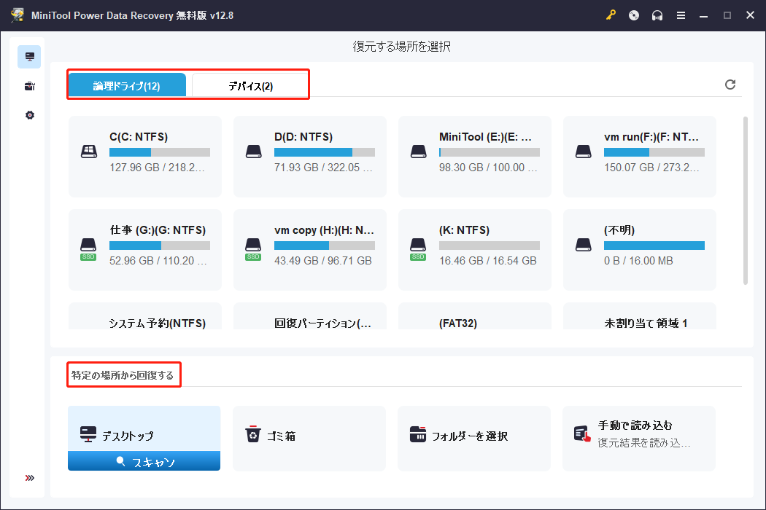The width and height of the screenshot is (766, 510).
Task: Open the hamburger menu
Action: pos(681,15)
